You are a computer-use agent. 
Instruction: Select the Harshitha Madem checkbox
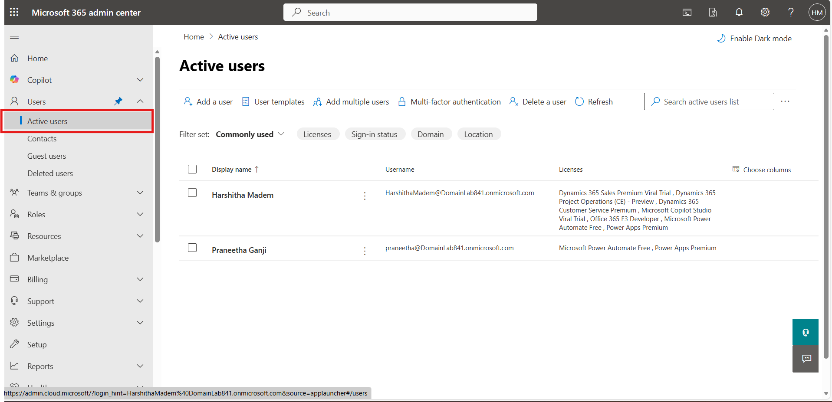[x=192, y=193]
